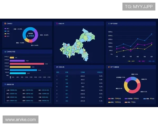Screen dimensions: 158x126
Task: Sort table by the 排名 column header
Action: click(x=58, y=72)
